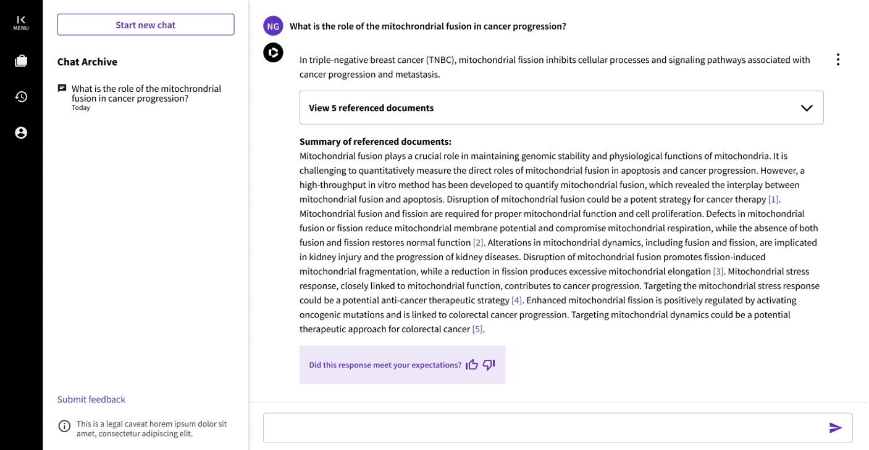869x450 pixels.
Task: Click the thumbs down feedback icon
Action: point(489,365)
